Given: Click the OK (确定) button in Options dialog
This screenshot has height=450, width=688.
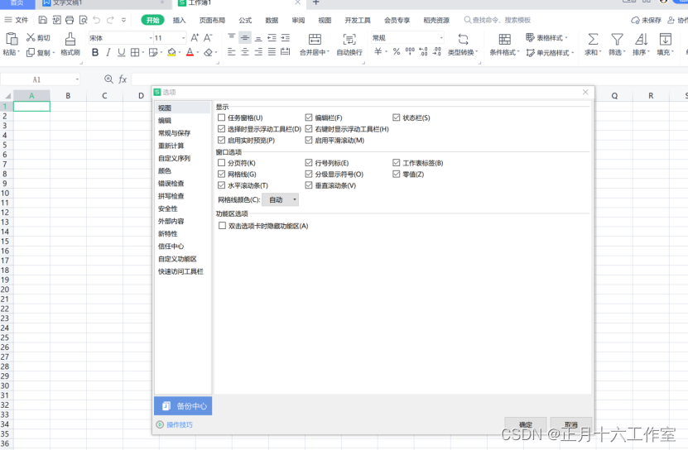Looking at the screenshot, I should [x=526, y=424].
